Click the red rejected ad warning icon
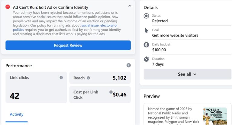 [x=8, y=7]
